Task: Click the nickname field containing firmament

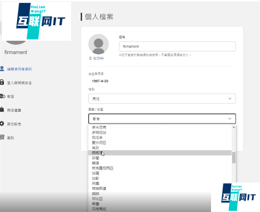Action: tap(177, 46)
